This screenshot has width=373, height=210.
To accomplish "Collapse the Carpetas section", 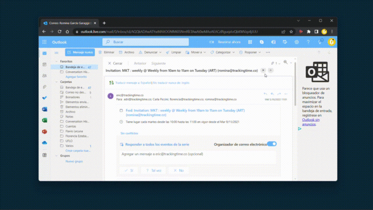I will (56, 82).
